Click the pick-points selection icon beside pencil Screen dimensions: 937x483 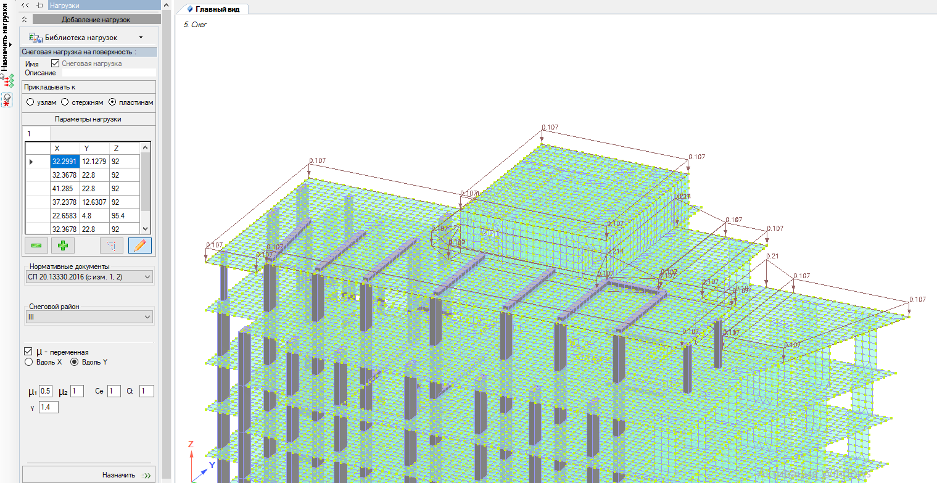[112, 246]
